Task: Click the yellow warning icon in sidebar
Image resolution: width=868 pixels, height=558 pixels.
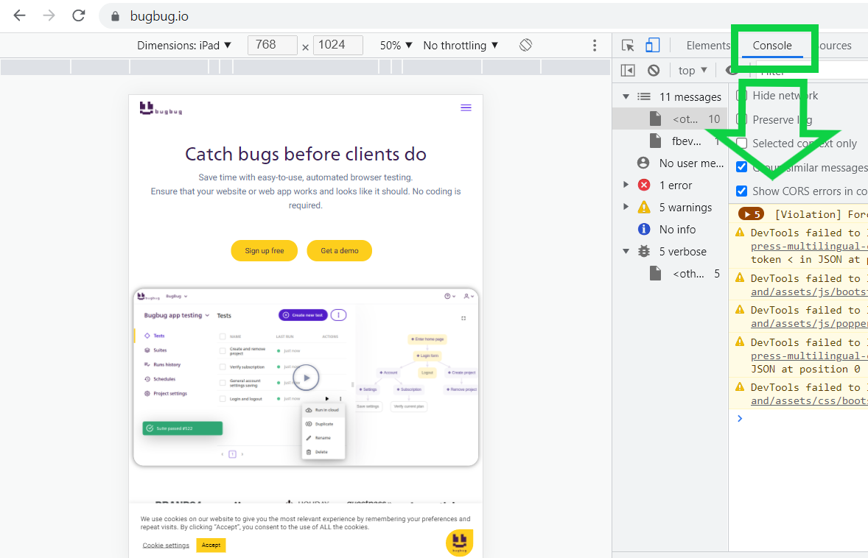Action: (x=644, y=208)
